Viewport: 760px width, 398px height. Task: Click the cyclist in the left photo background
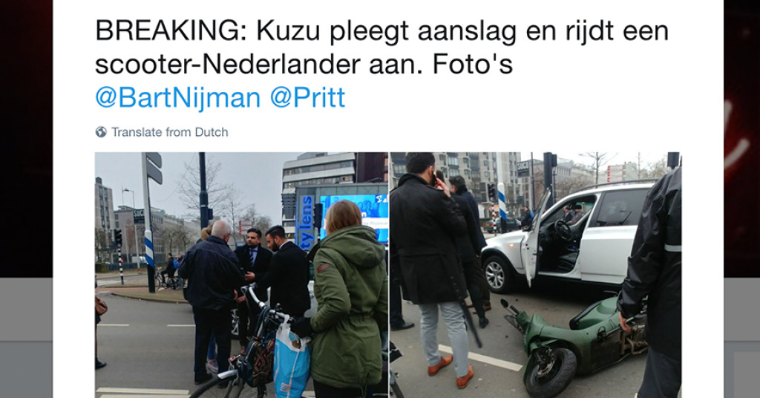(x=168, y=272)
